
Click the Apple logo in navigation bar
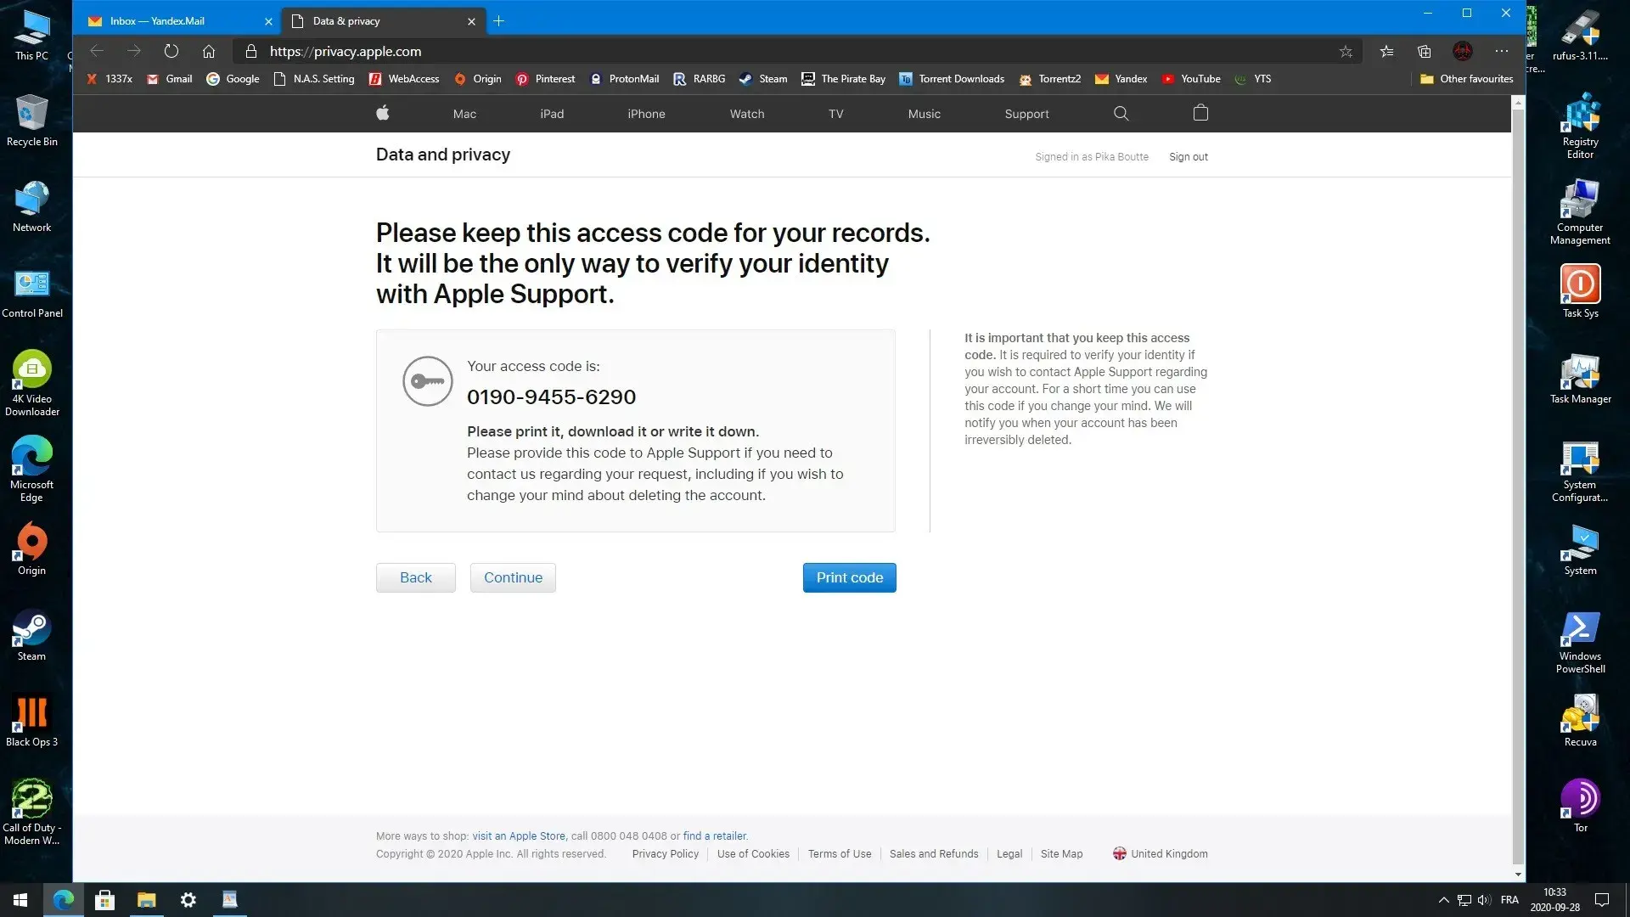point(383,113)
